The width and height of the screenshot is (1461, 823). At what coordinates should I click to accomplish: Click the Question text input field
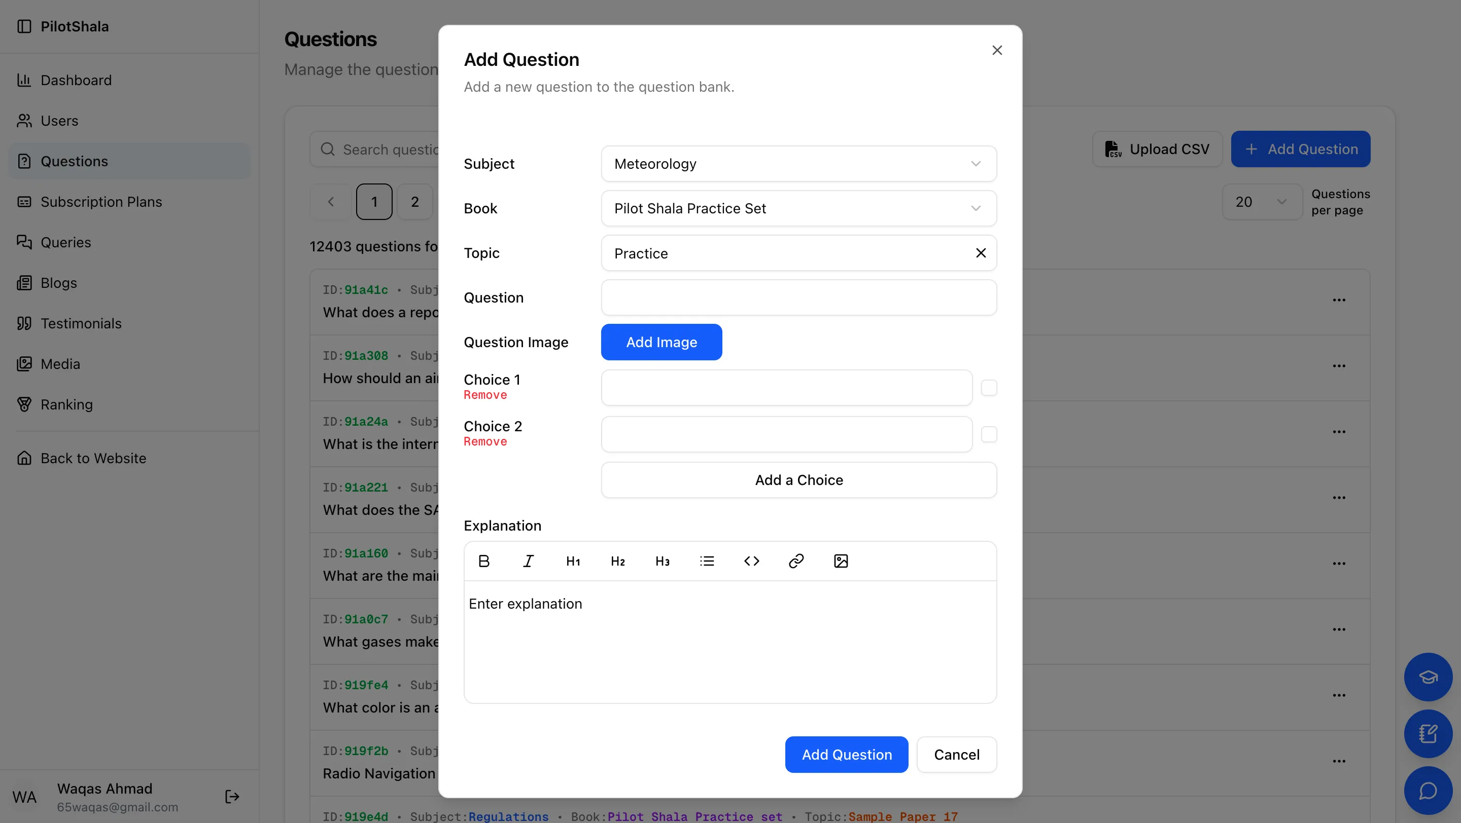point(798,297)
